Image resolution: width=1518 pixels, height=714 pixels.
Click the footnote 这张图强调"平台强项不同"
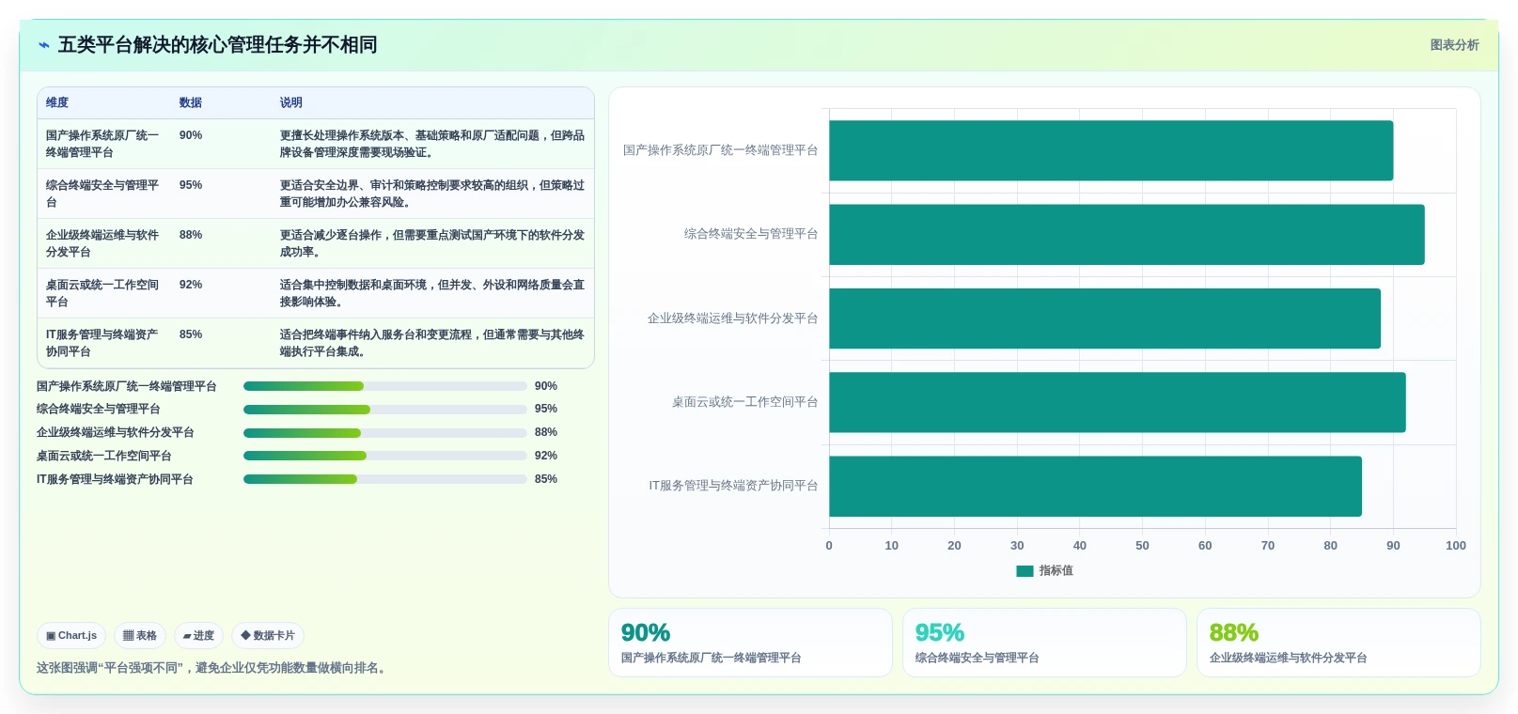coord(213,668)
